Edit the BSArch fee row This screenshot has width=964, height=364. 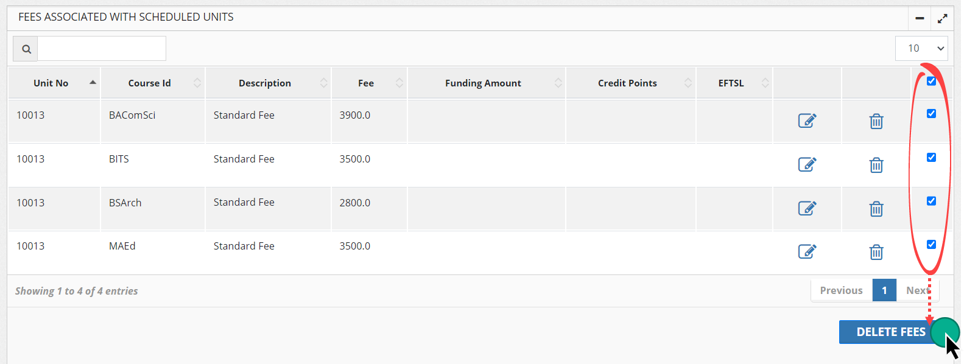(807, 208)
